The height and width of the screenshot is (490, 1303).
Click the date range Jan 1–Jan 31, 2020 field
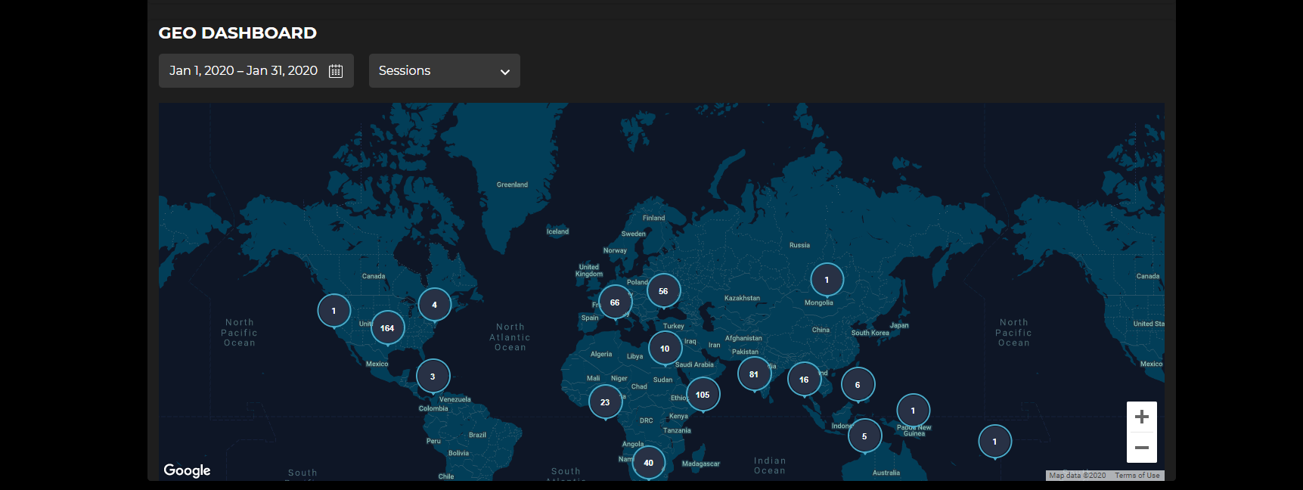tap(244, 71)
